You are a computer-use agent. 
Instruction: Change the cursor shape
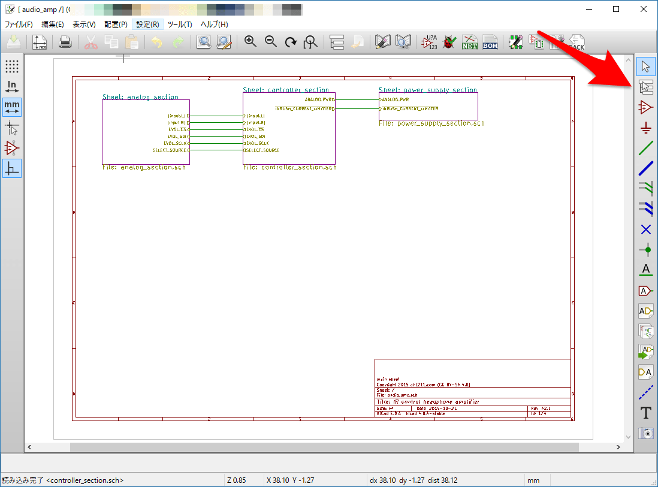point(12,128)
